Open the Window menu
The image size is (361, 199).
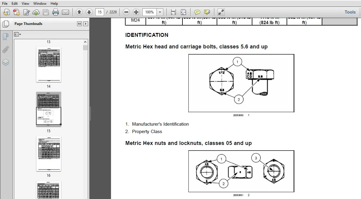(x=40, y=4)
